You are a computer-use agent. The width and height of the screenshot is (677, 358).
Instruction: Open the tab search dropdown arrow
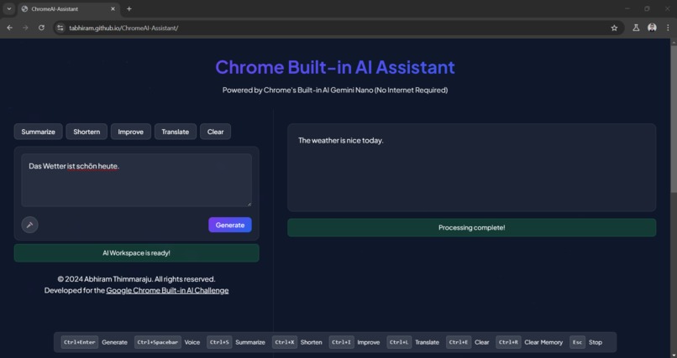[8, 8]
